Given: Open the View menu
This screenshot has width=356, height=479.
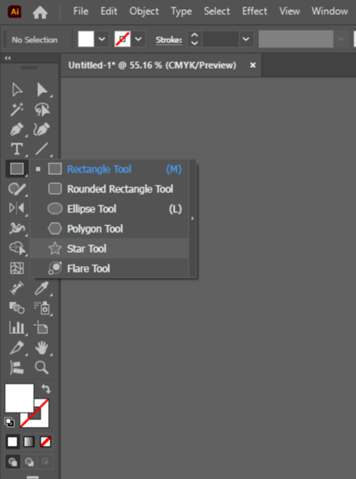Looking at the screenshot, I should 290,12.
